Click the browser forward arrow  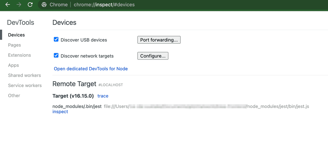click(19, 5)
